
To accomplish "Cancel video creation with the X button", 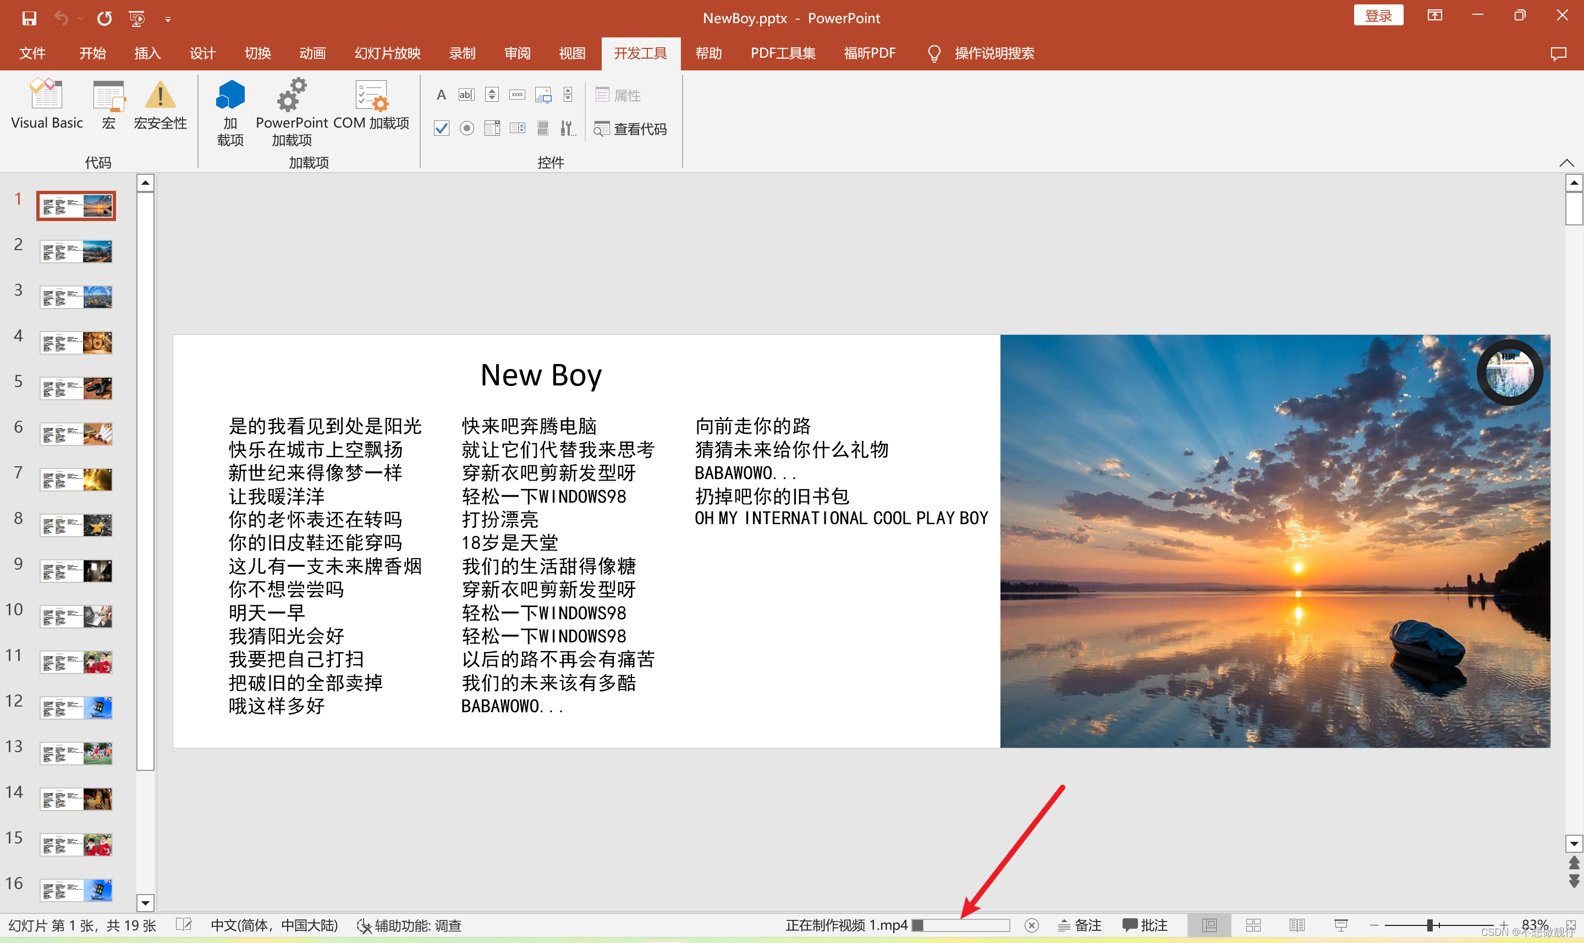I will [x=1032, y=925].
